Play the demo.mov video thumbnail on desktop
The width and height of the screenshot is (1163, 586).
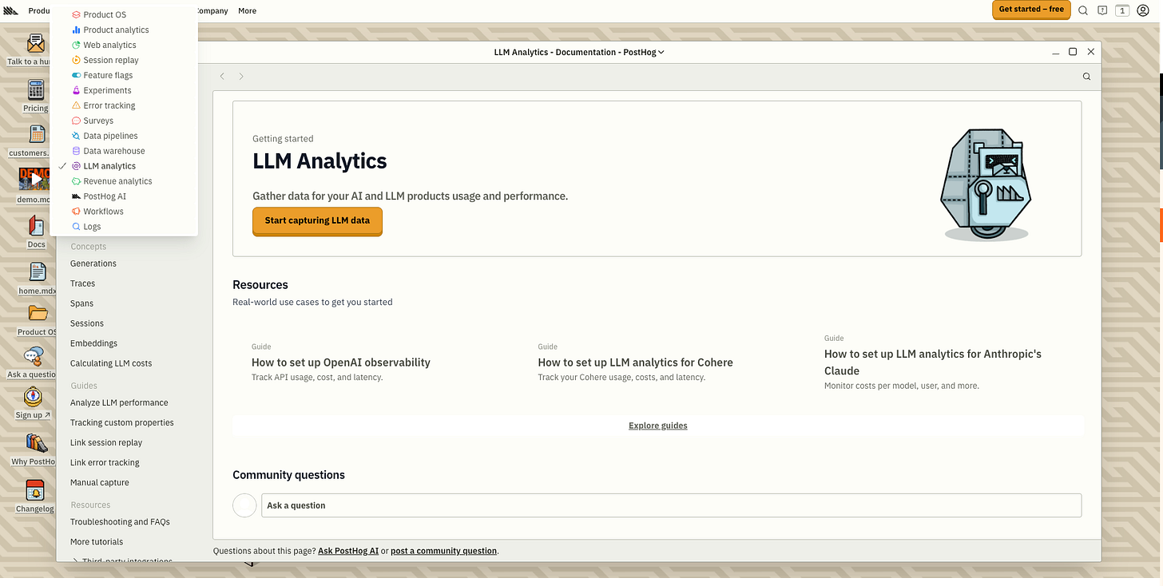pos(34,179)
